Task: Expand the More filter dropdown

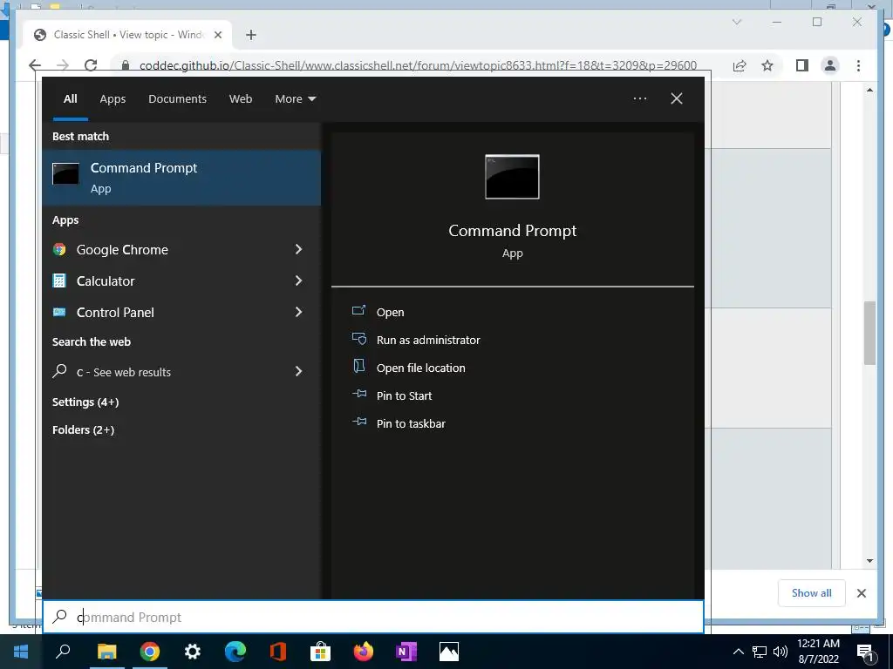Action: 295,99
